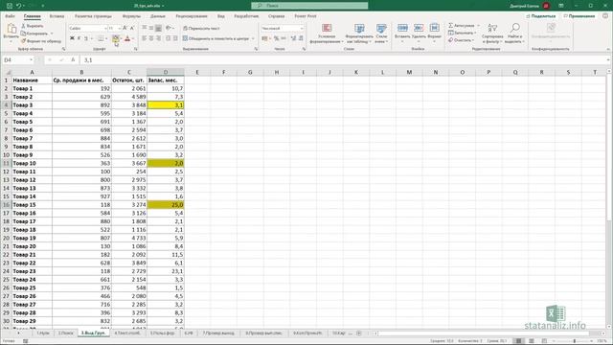Viewport: 613px width, 345px height.
Task: Click the cell borders icon
Action: coord(101,38)
